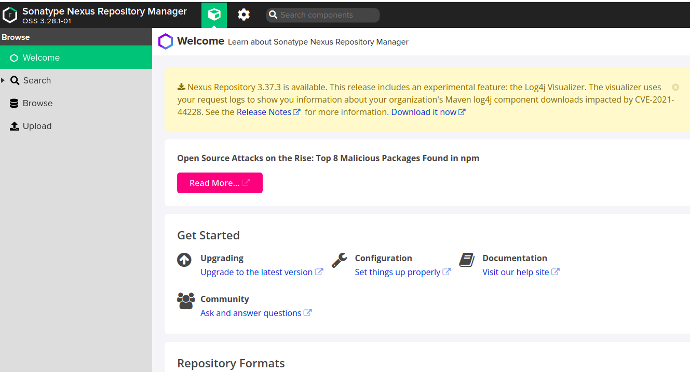Viewport: 690px width, 372px height.
Task: Open the Browse components cube icon
Action: pyautogui.click(x=214, y=15)
